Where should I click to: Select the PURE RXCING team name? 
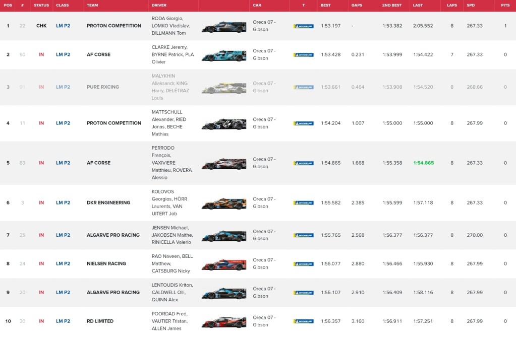pyautogui.click(x=103, y=87)
